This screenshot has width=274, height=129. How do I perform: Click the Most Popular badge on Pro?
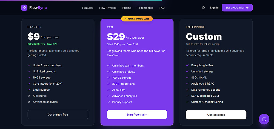click(137, 19)
